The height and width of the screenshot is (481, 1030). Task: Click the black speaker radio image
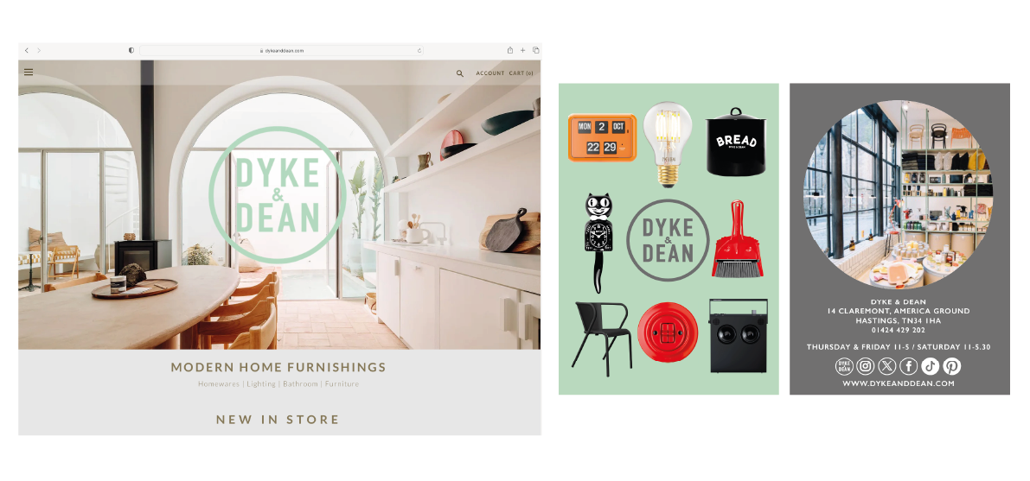pyautogui.click(x=739, y=335)
